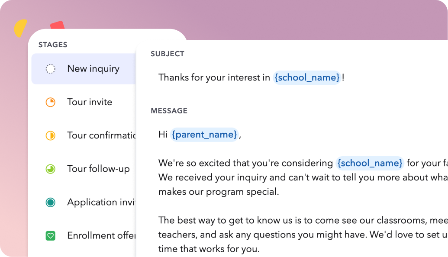This screenshot has width=448, height=257.
Task: Click the teal Application invite circle icon
Action: 51,202
